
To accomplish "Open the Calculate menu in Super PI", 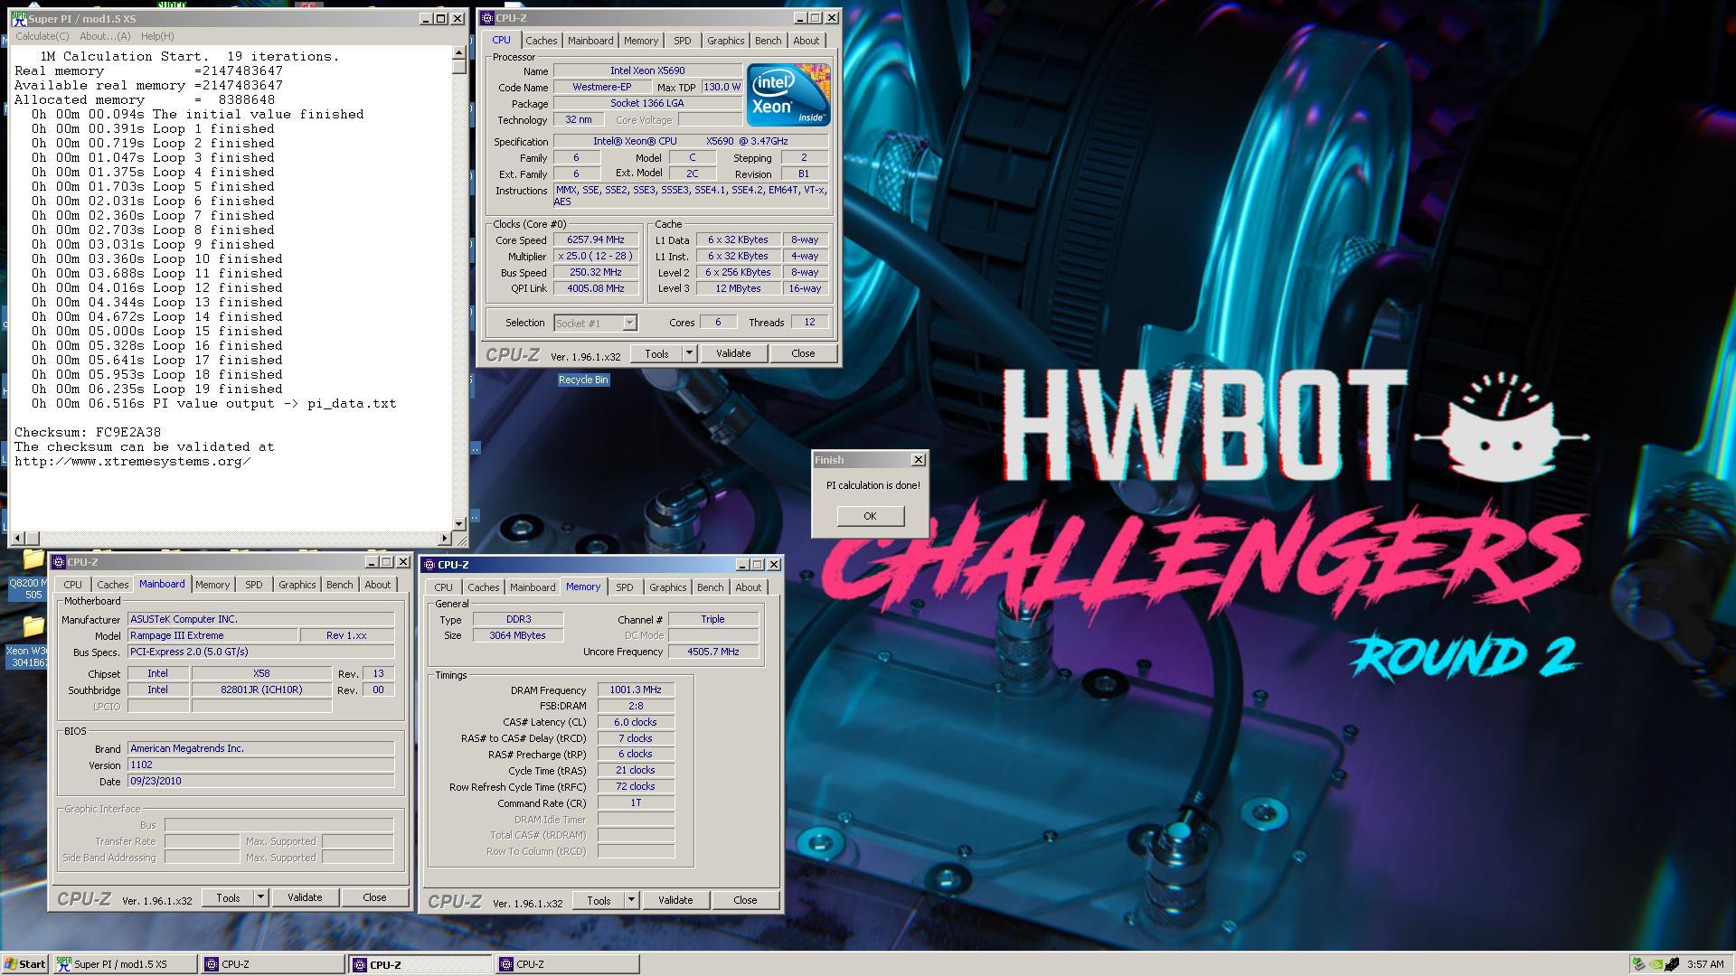I will tap(42, 36).
